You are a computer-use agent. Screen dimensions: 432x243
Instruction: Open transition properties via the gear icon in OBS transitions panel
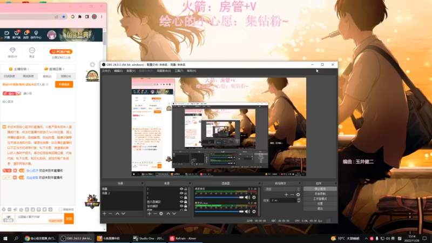[x=298, y=195]
